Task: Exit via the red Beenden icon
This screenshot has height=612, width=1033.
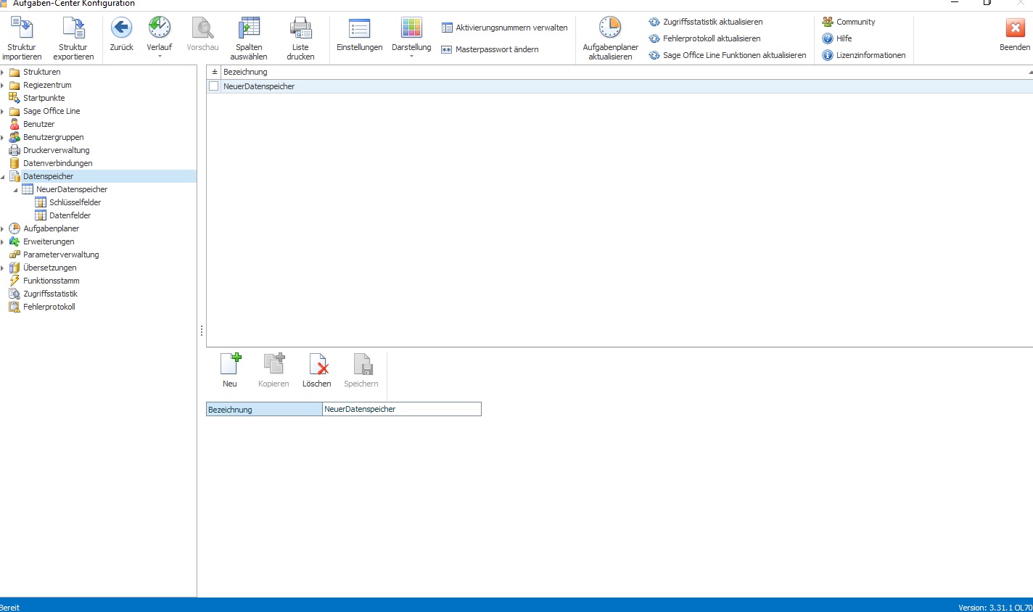Action: pyautogui.click(x=1015, y=28)
